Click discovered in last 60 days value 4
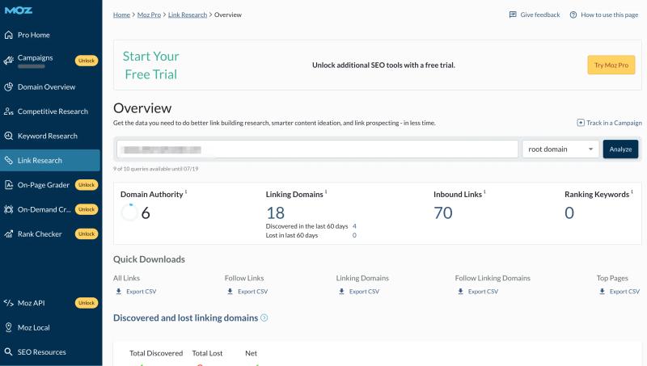647x366 pixels. coord(354,226)
